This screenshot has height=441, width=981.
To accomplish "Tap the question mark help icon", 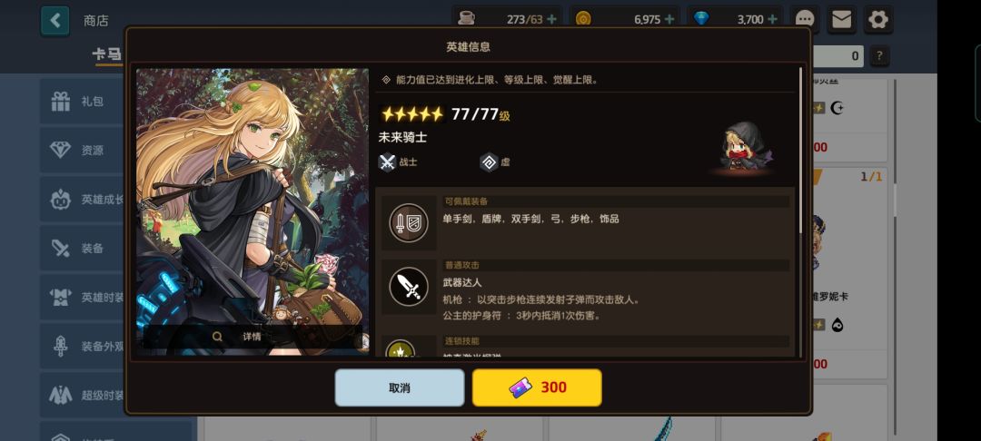I will tap(879, 56).
